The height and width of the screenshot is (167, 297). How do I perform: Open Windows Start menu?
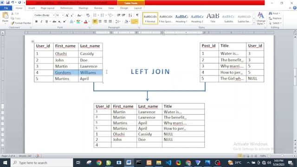tap(5, 163)
